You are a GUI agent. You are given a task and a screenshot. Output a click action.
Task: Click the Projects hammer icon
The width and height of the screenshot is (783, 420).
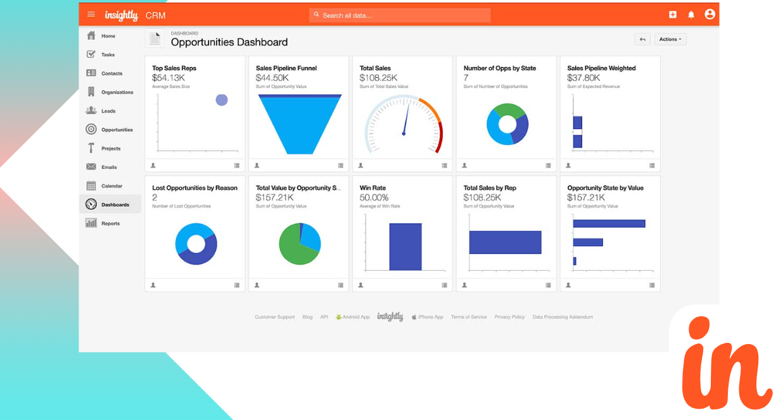point(91,148)
